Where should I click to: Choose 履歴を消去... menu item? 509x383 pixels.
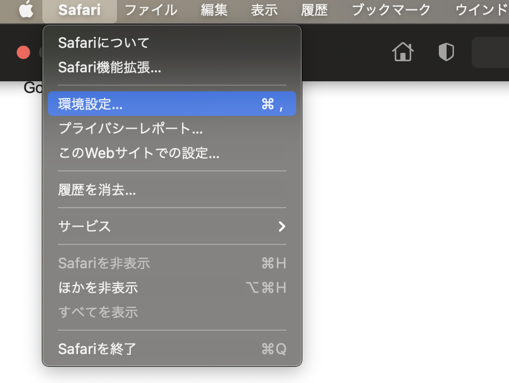coord(172,190)
